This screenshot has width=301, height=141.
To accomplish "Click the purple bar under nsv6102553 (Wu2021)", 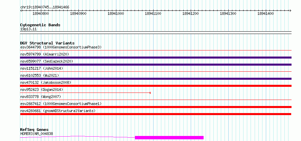I will [156, 79].
